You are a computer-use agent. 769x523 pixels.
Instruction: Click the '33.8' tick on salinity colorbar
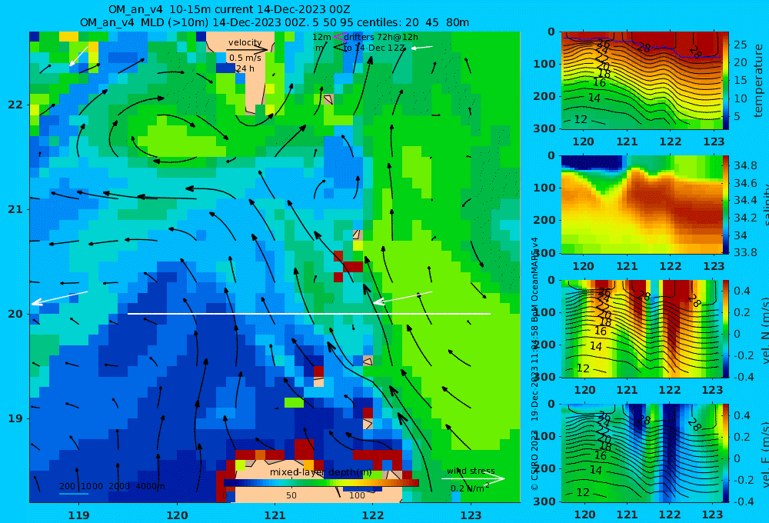[x=745, y=253]
